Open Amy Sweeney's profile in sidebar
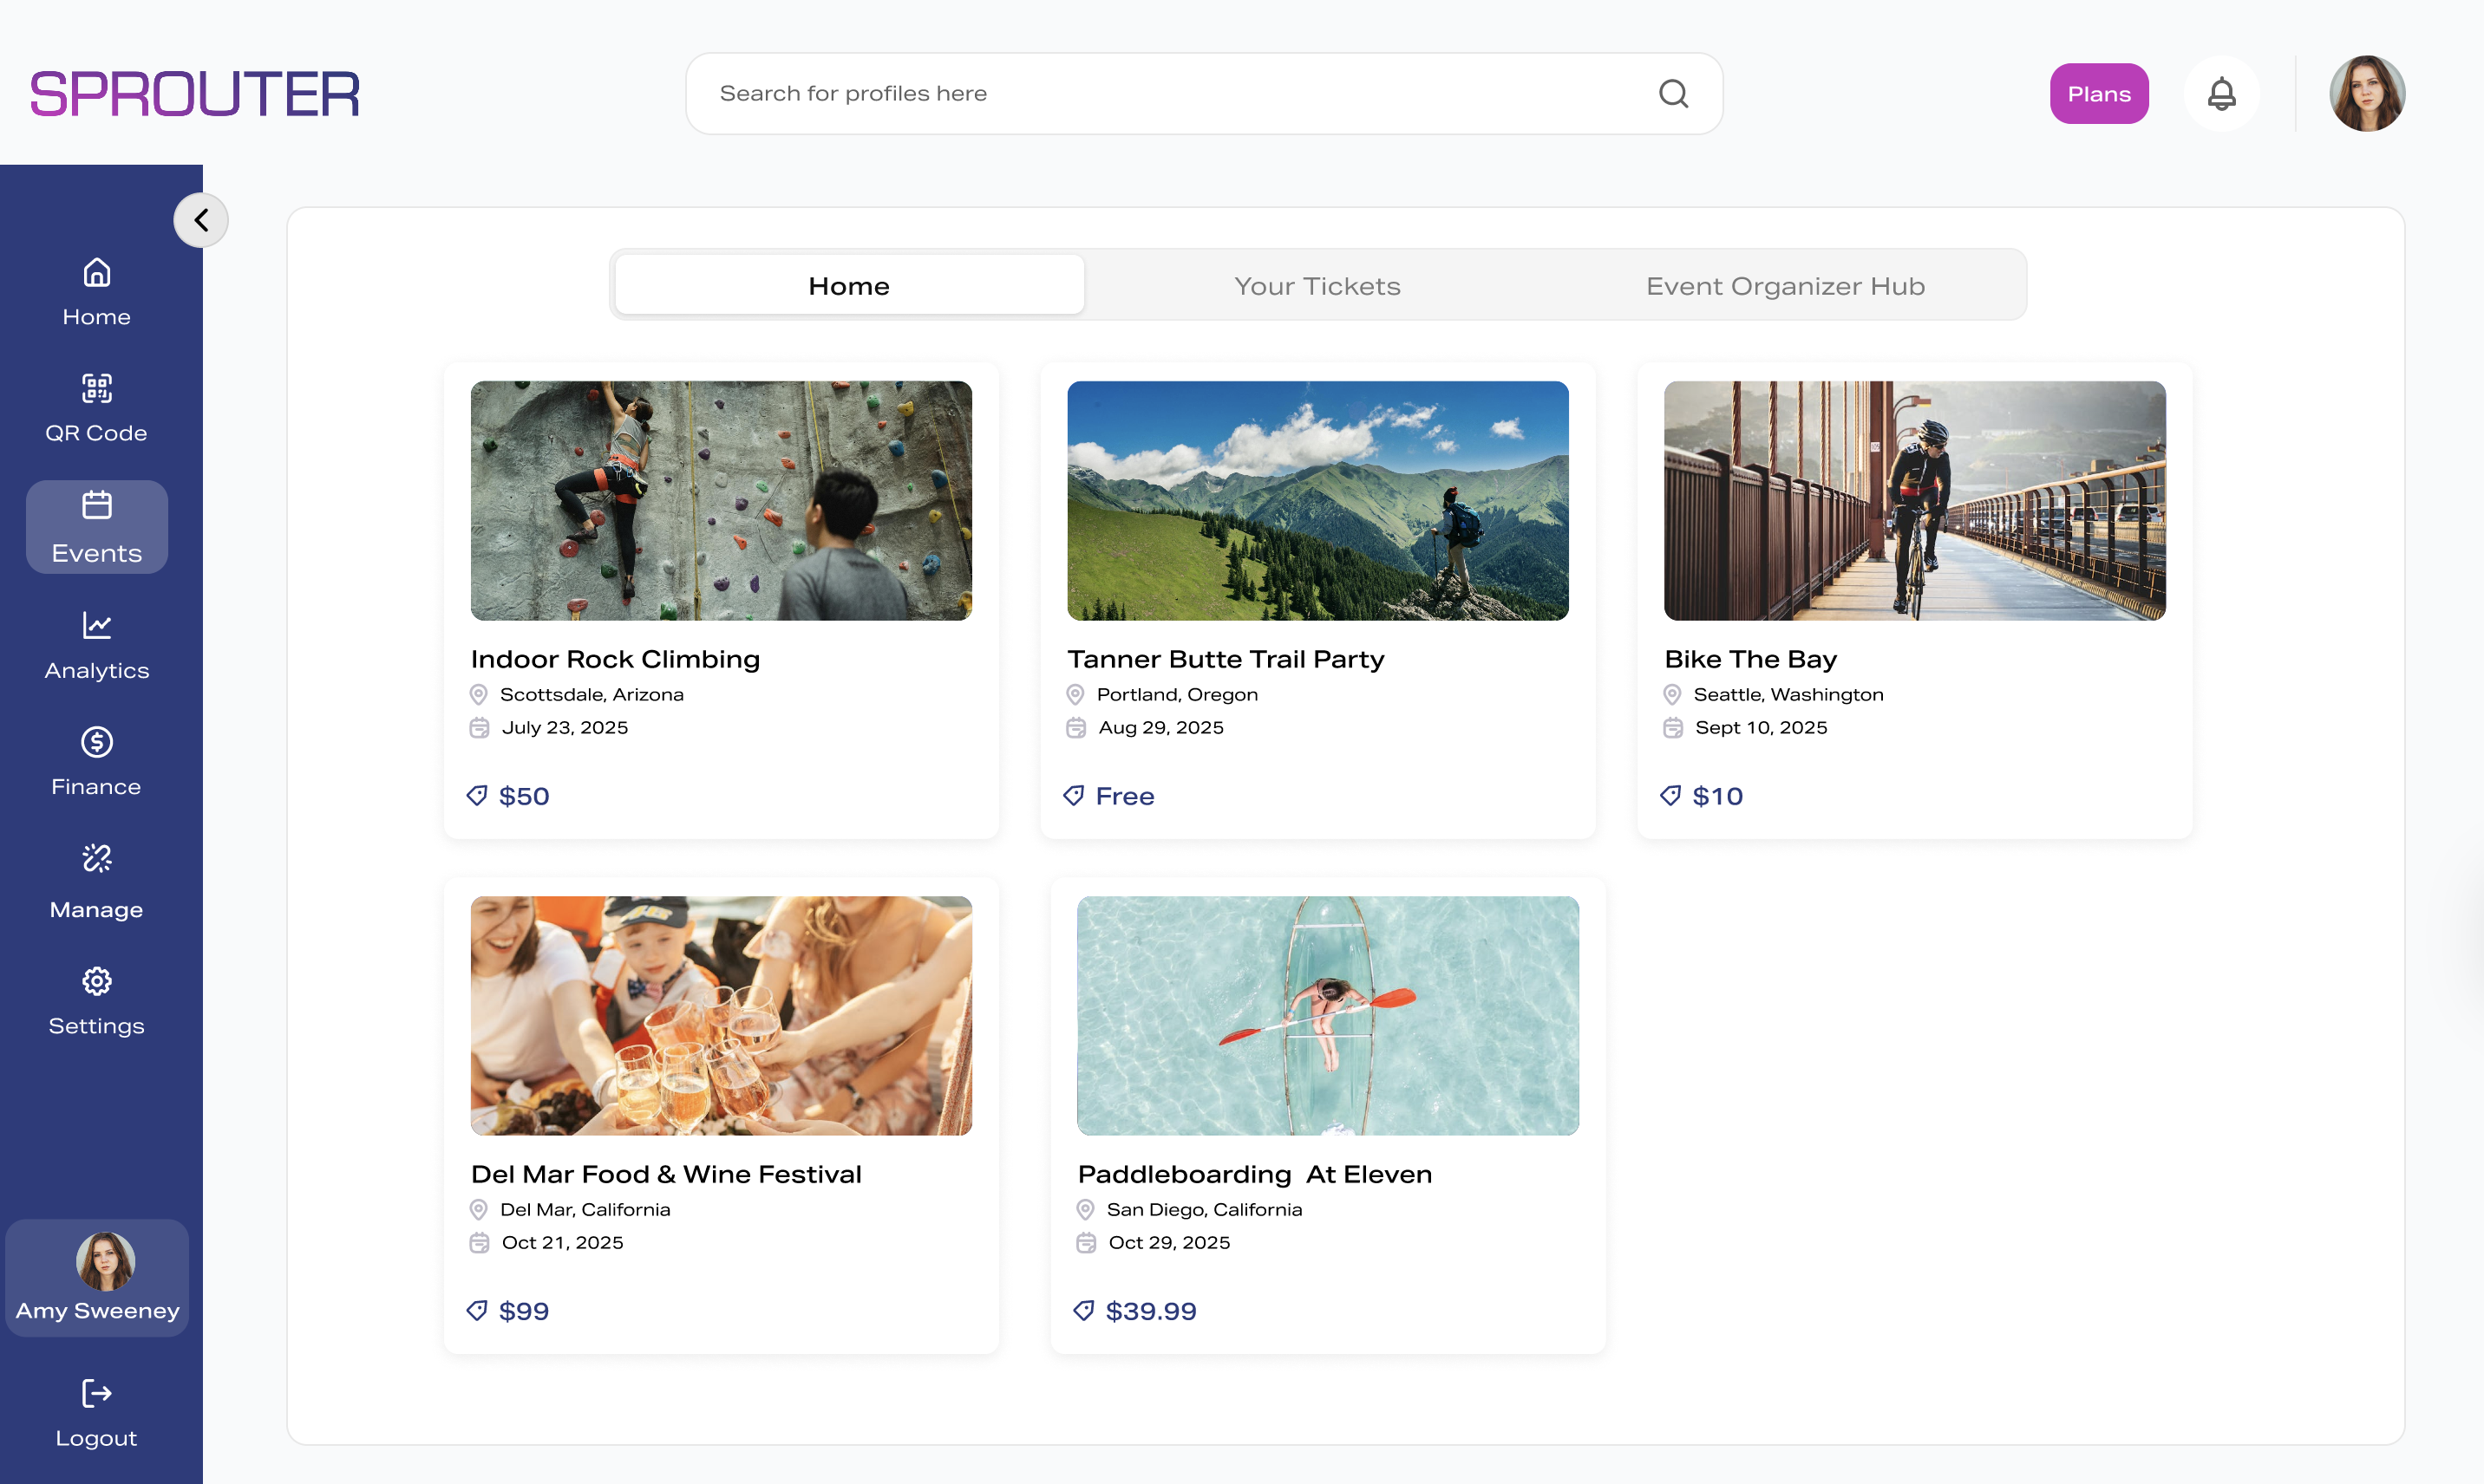The width and height of the screenshot is (2484, 1484). pos(96,1278)
